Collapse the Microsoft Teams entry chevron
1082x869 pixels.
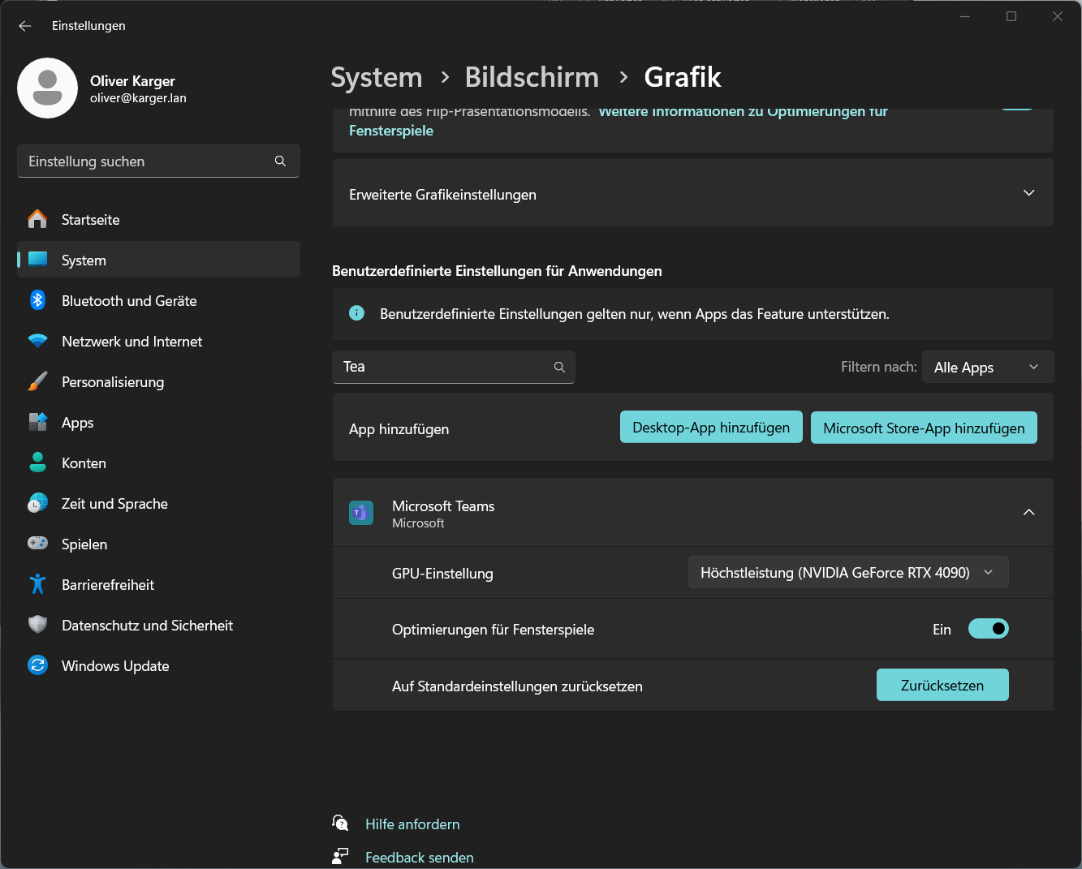click(1028, 512)
